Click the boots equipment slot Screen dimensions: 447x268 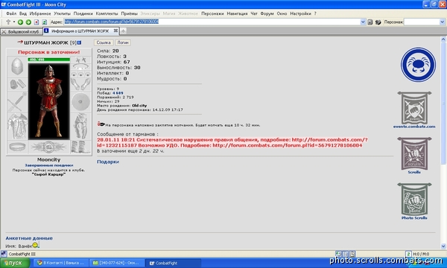(80, 147)
